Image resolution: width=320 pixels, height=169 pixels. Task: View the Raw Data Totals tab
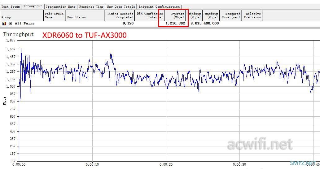(x=121, y=7)
